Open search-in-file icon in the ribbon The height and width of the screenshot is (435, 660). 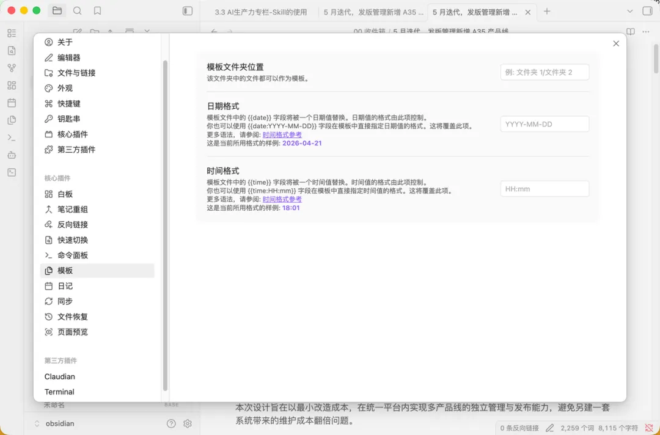point(11,51)
